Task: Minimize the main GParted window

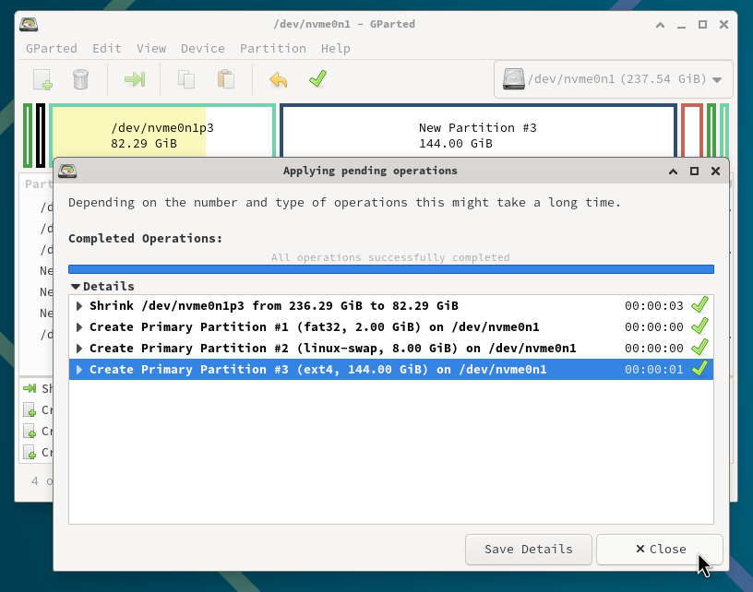Action: 681,25
